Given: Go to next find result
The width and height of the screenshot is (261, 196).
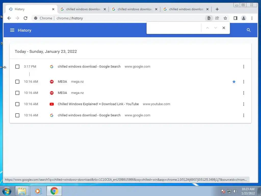Looking at the screenshot, I should (216, 28).
